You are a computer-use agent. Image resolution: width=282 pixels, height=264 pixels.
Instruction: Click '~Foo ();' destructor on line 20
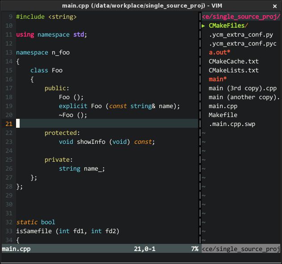[x=73, y=115]
